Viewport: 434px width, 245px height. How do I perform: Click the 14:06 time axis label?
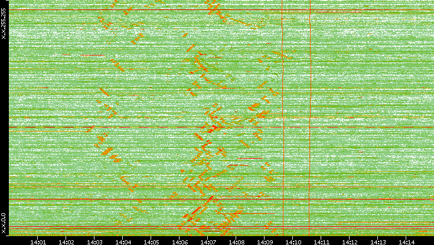(x=180, y=243)
